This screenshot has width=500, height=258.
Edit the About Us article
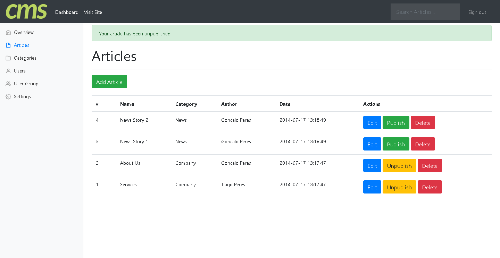372,166
